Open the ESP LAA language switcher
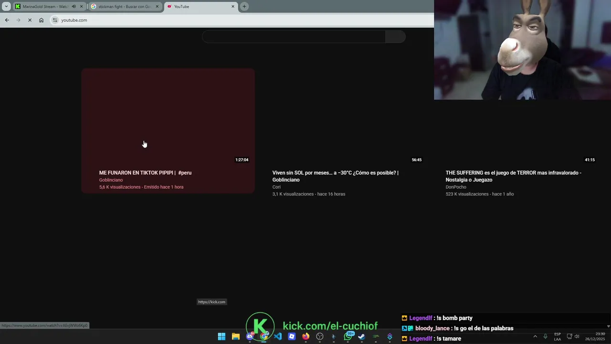The image size is (611, 344). (558, 336)
